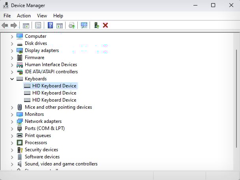This screenshot has width=240, height=180.
Task: Click the Ports (COM & LPT) plug icon
Action: 20,128
